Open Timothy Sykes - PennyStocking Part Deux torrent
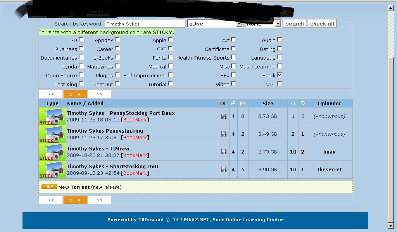397x232 pixels. click(x=121, y=113)
